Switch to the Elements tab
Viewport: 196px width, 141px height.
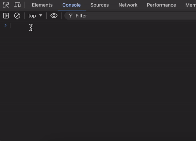click(x=42, y=5)
